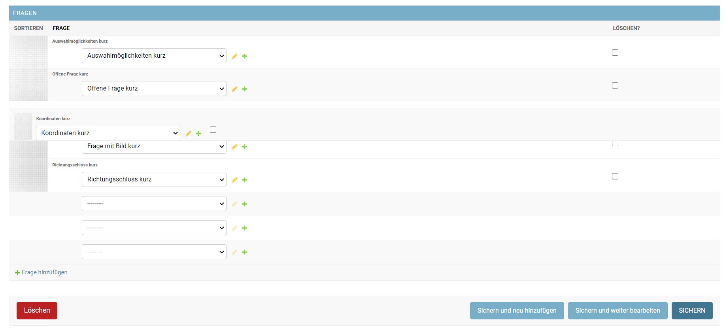Edit the Auswahlmöglichkeiten kurz question via pencil icon
Image resolution: width=727 pixels, height=334 pixels.
click(x=234, y=56)
